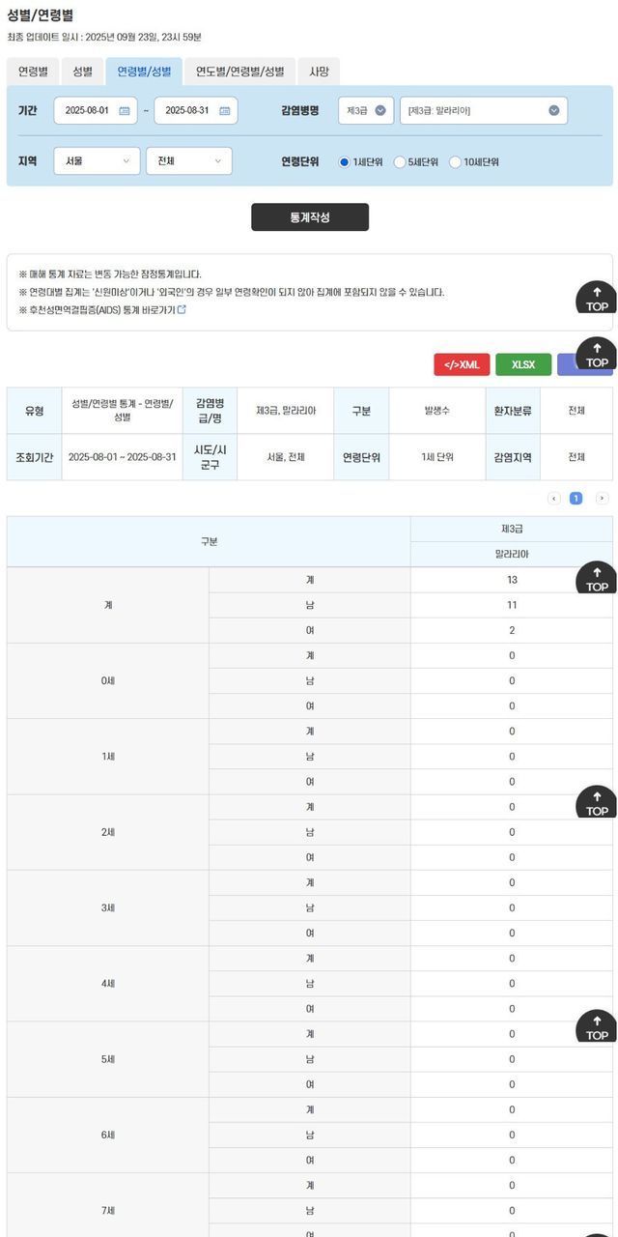Screen dimensions: 618x1237
Task: Open the 서울 region dropdown
Action: [96, 161]
